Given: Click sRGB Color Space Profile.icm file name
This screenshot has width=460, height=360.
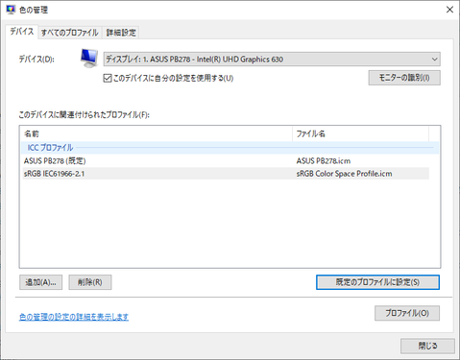Looking at the screenshot, I should (344, 174).
